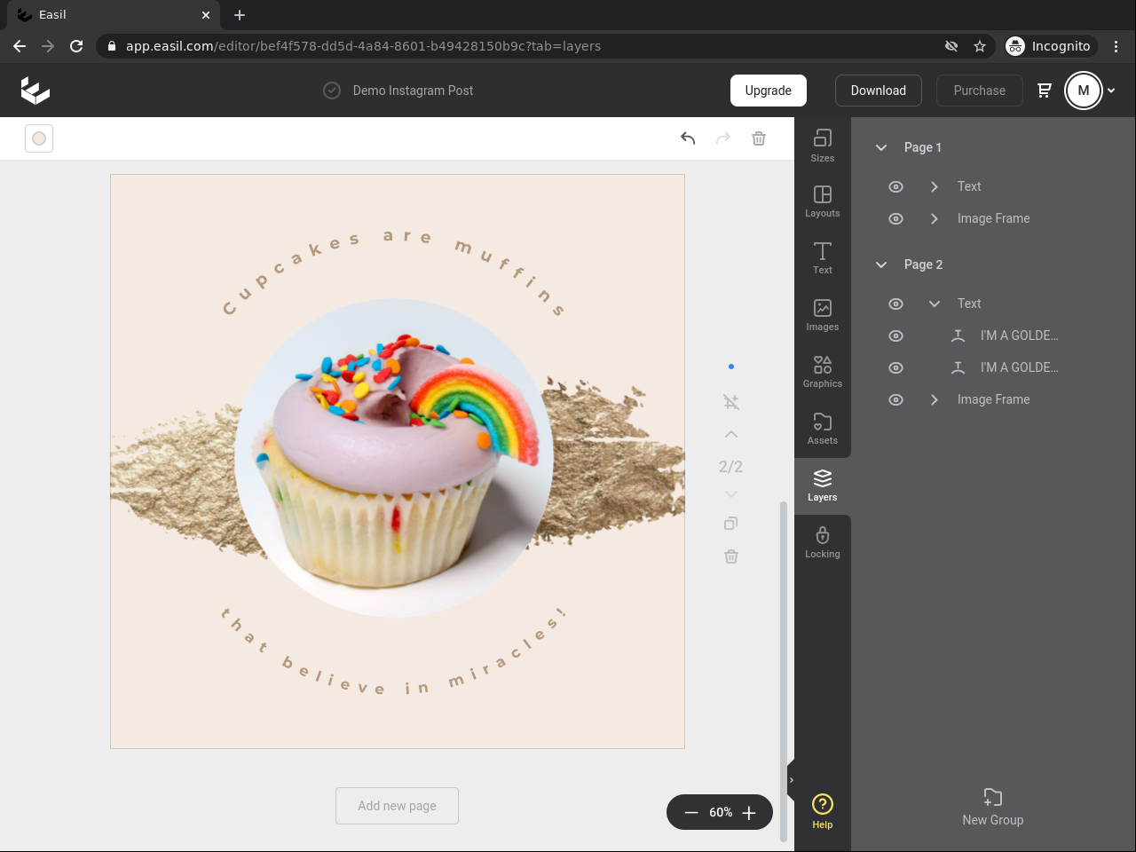Click the redo arrow icon
The height and width of the screenshot is (852, 1136).
(723, 138)
